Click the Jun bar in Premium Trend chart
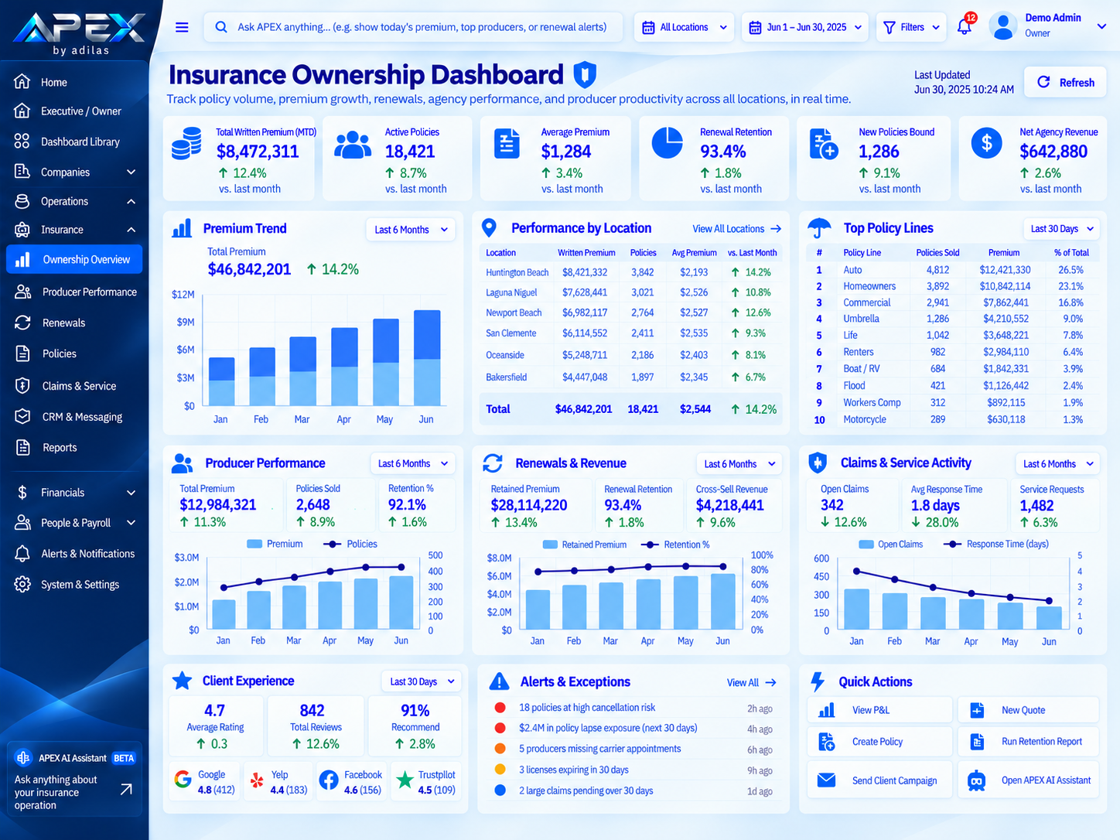Screen dimensions: 1120x840 pos(427,357)
